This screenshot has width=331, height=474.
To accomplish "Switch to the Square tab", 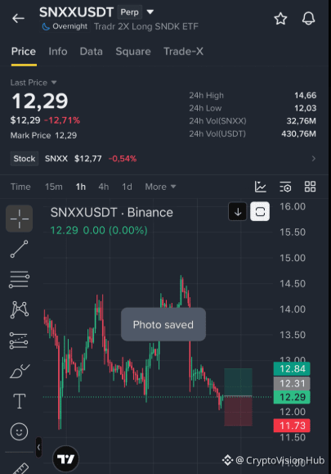I will coord(133,52).
